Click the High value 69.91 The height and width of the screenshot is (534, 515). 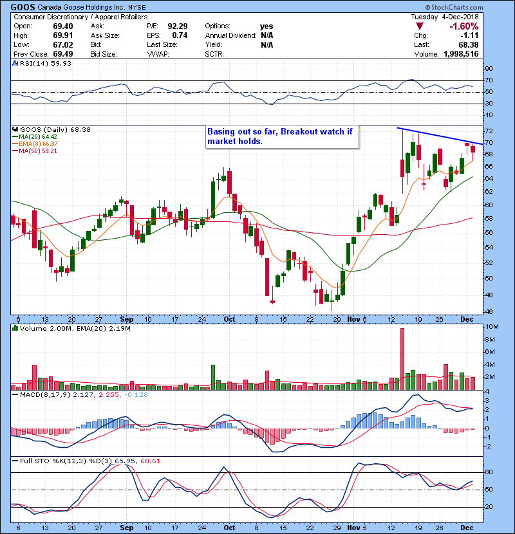point(63,35)
